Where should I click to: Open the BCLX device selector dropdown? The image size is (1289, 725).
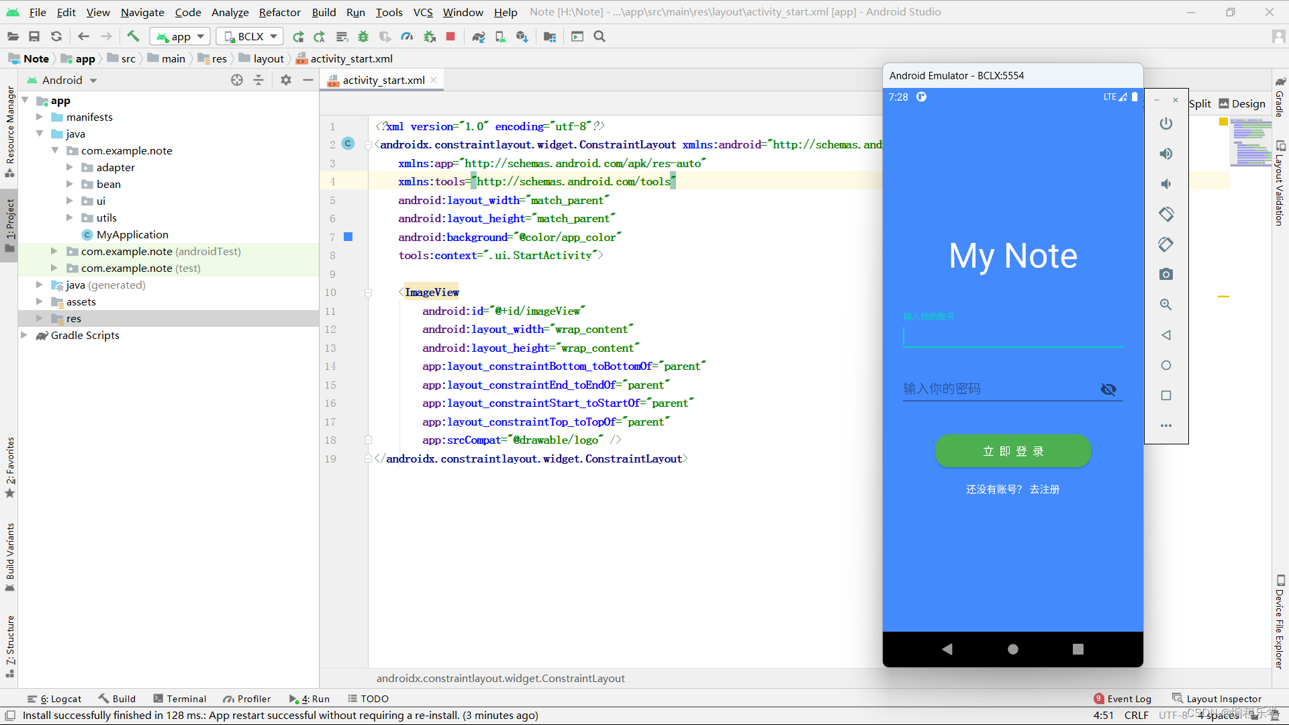(x=250, y=36)
